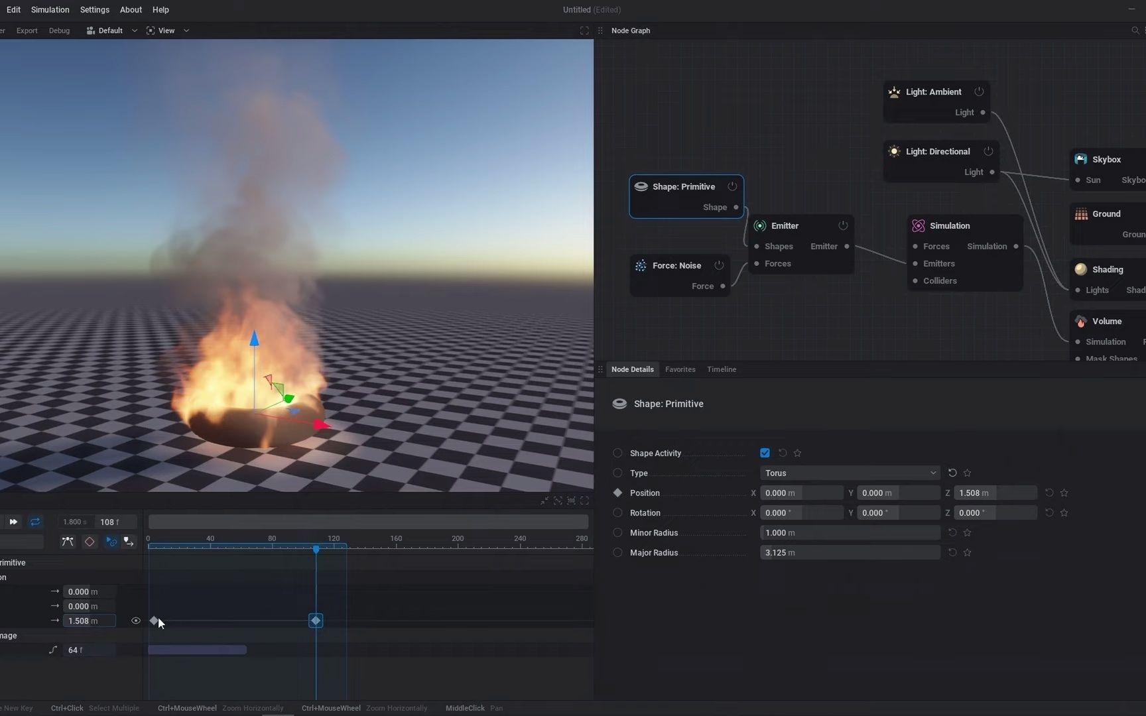Open the Type dropdown showing Torus
Image resolution: width=1146 pixels, height=716 pixels.
(850, 473)
